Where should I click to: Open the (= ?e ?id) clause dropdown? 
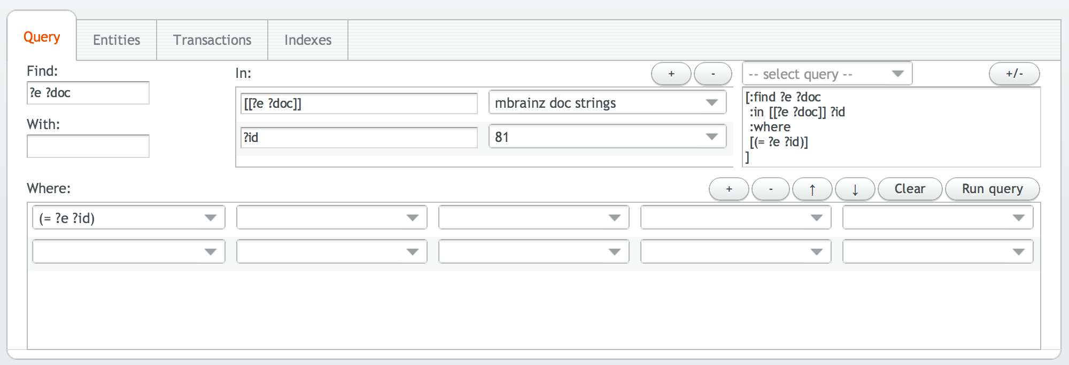pyautogui.click(x=129, y=218)
